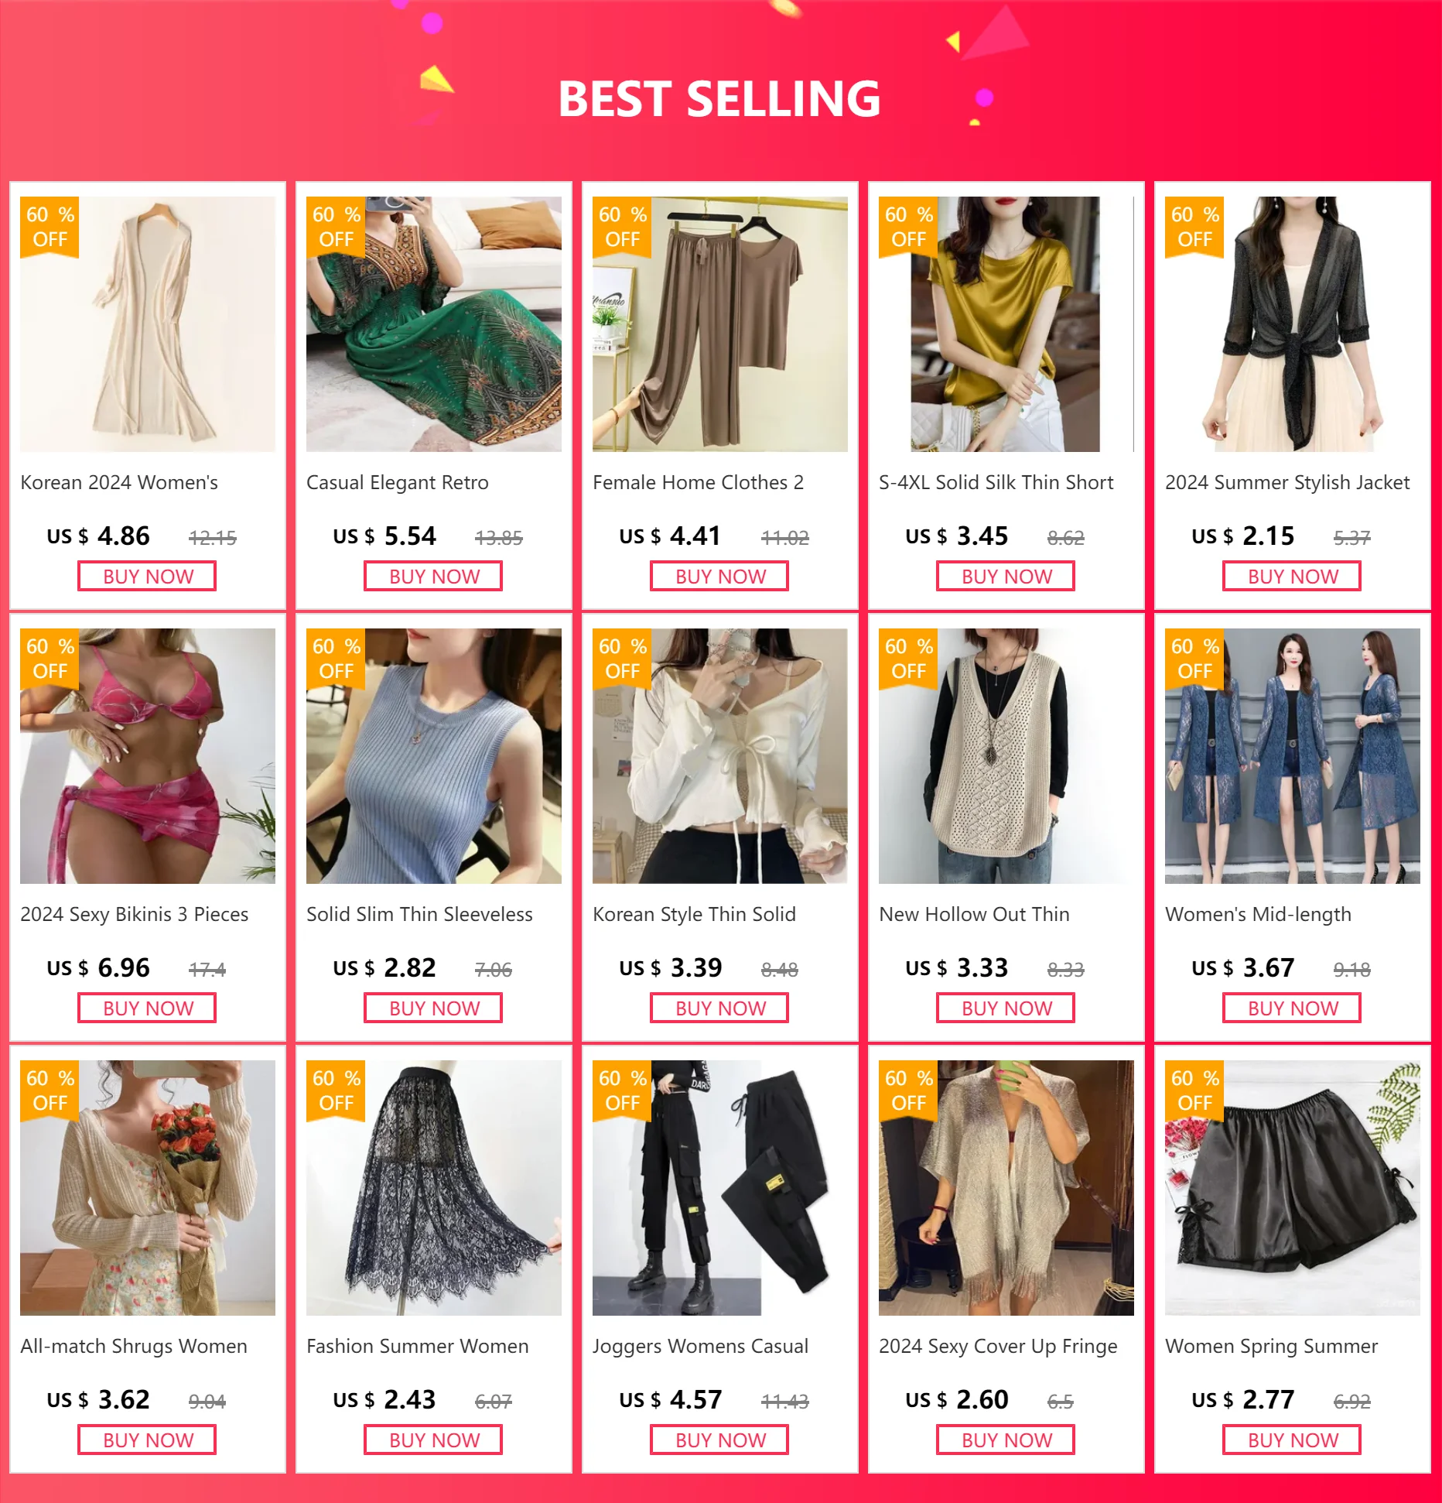Image resolution: width=1442 pixels, height=1503 pixels.
Task: Click BUY NOW under All-match Shrugs Women
Action: coord(147,1440)
